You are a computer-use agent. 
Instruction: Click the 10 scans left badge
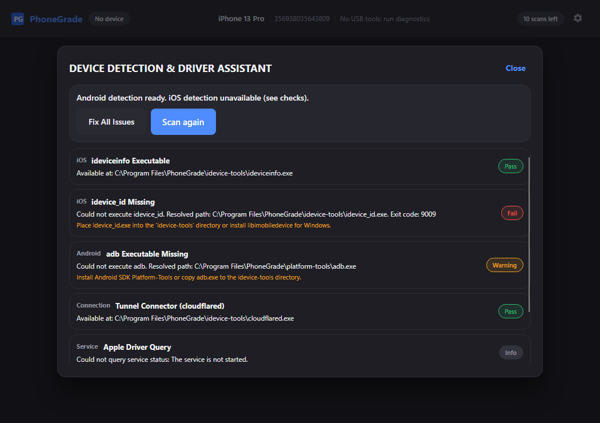click(x=541, y=19)
